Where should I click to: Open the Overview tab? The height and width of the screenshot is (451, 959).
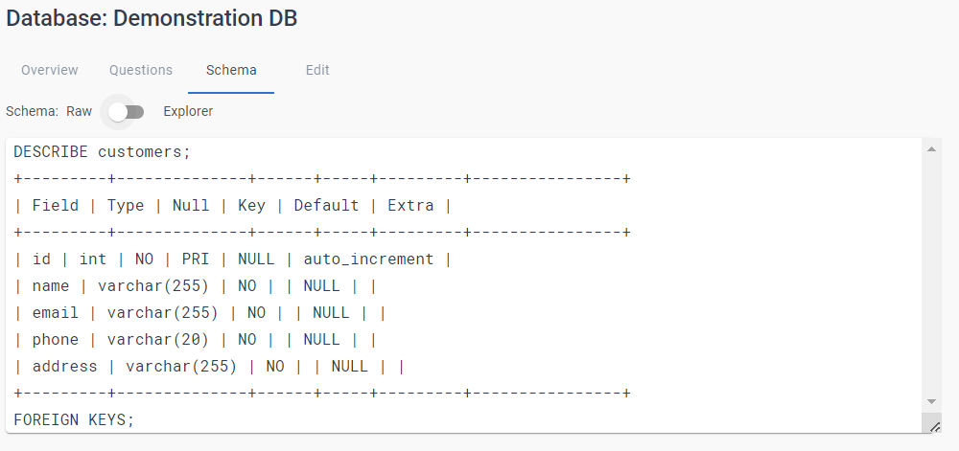click(x=50, y=70)
